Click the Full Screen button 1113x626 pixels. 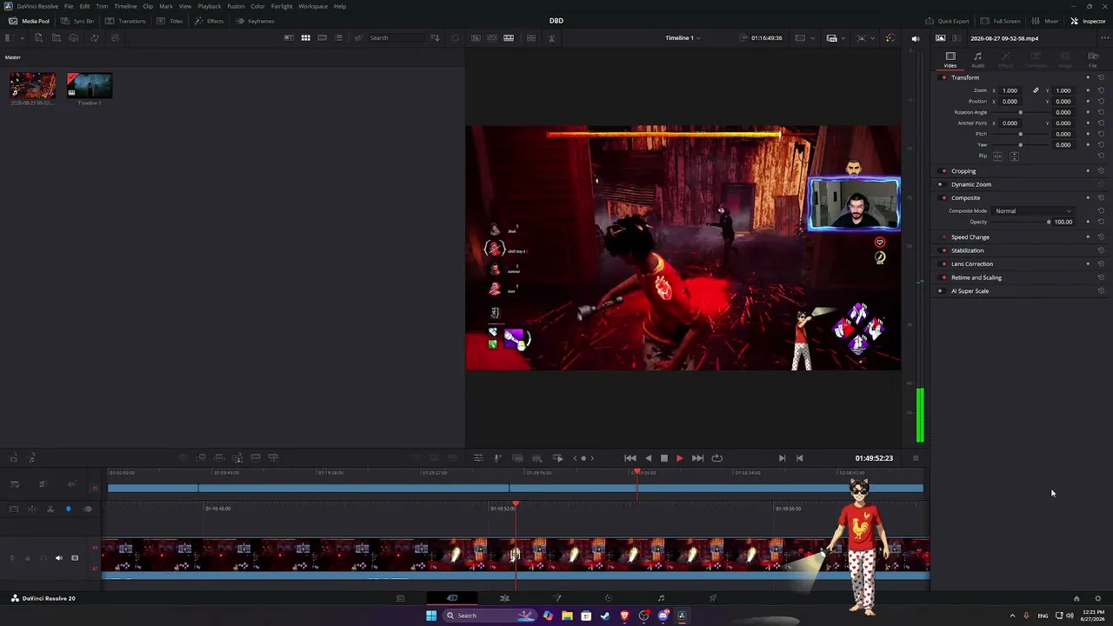(1001, 21)
